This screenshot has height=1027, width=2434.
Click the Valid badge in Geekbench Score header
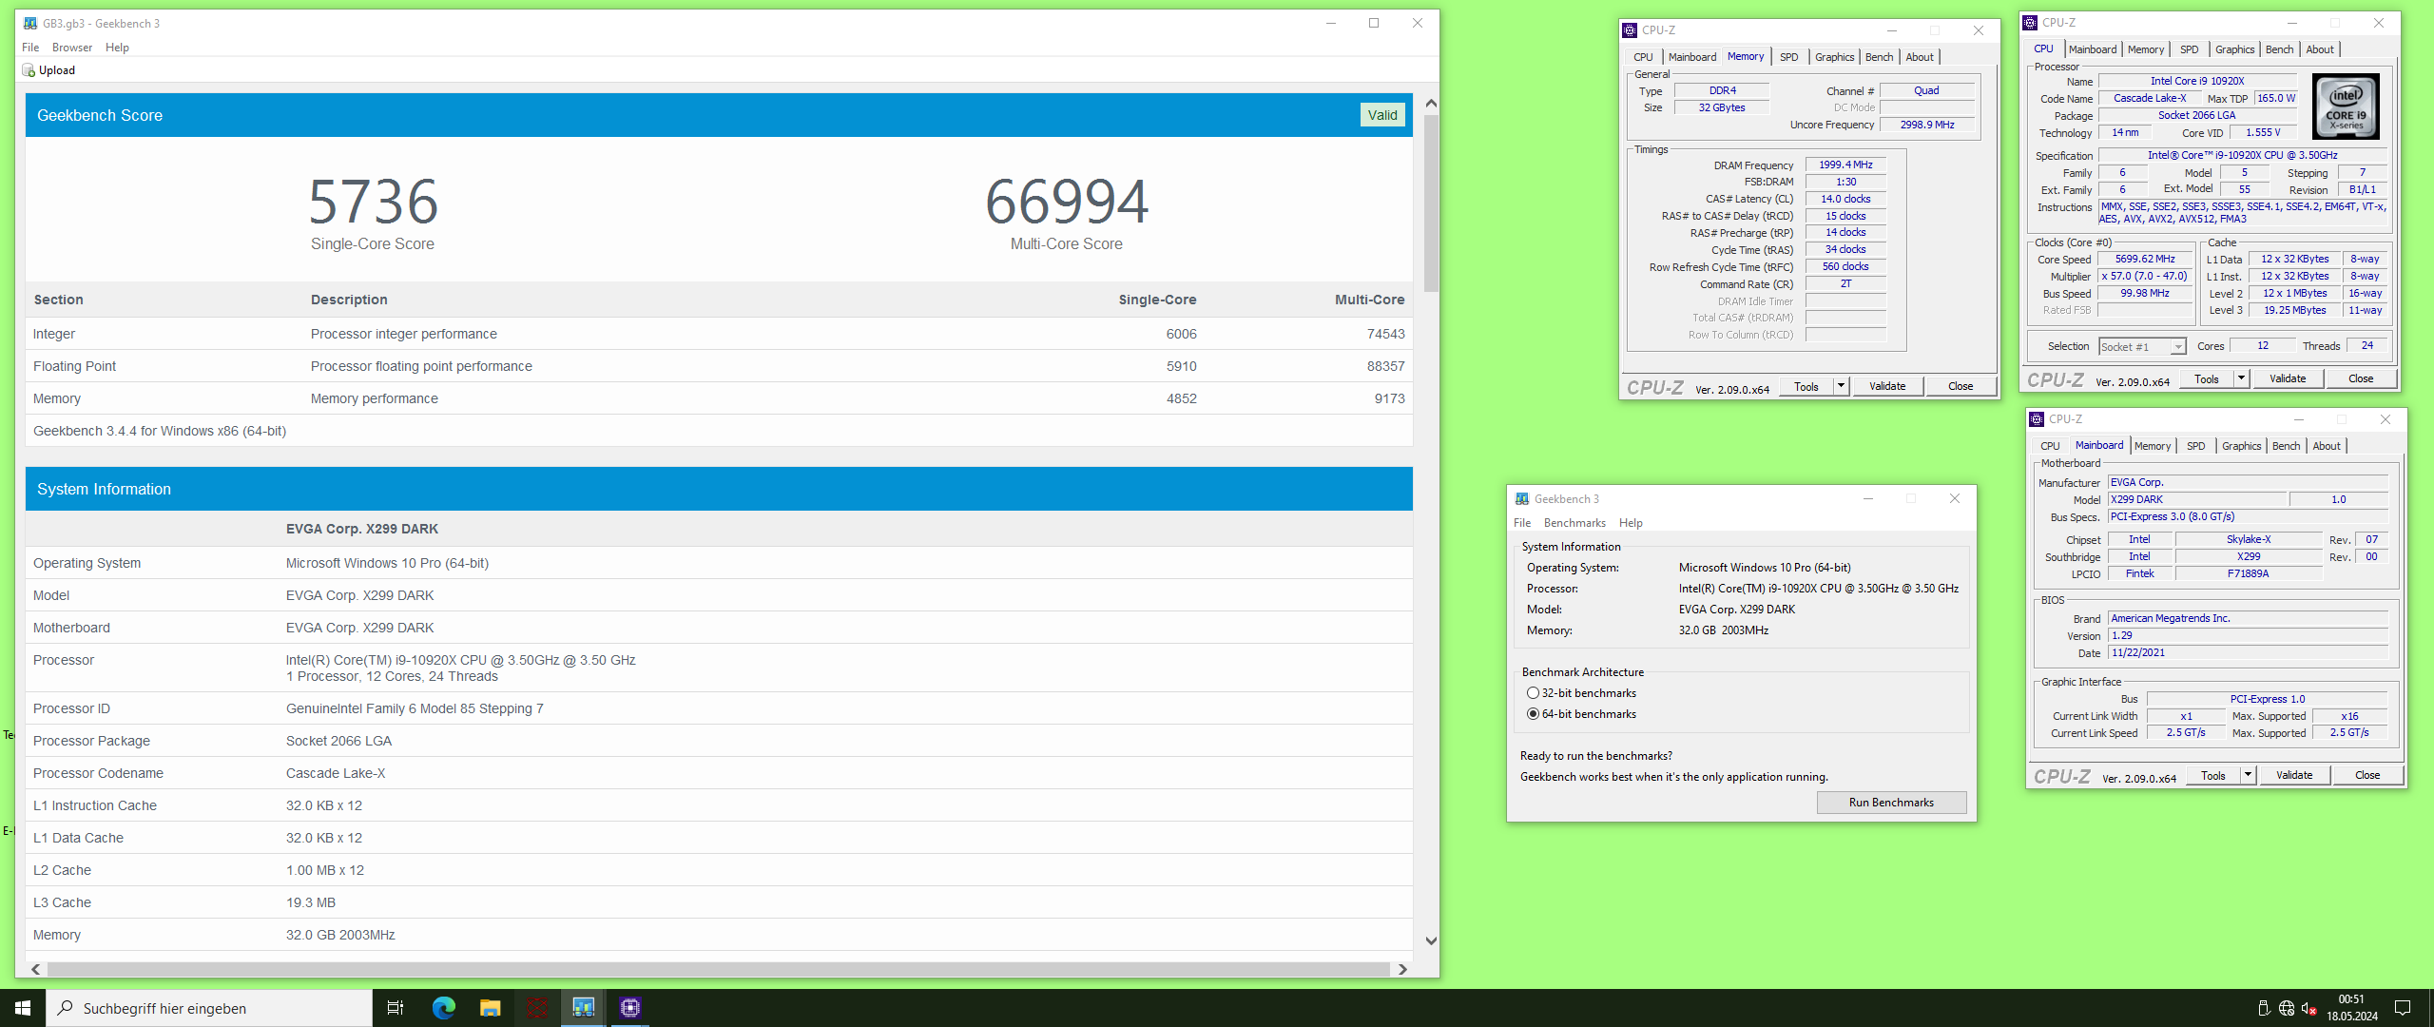click(1382, 115)
